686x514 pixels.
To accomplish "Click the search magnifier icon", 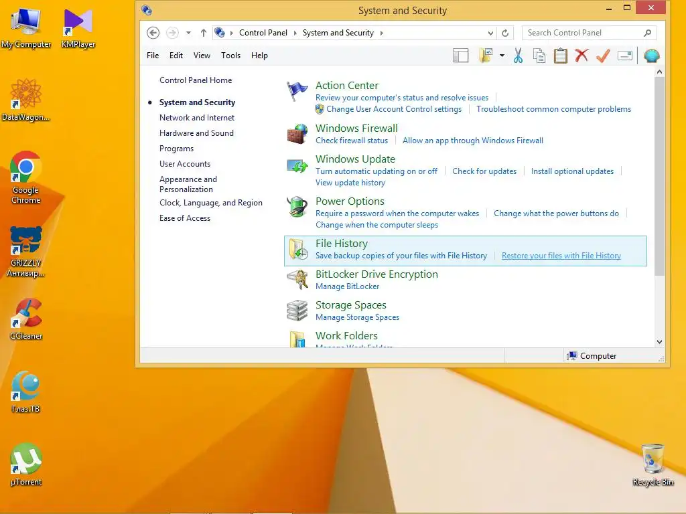I will (648, 33).
